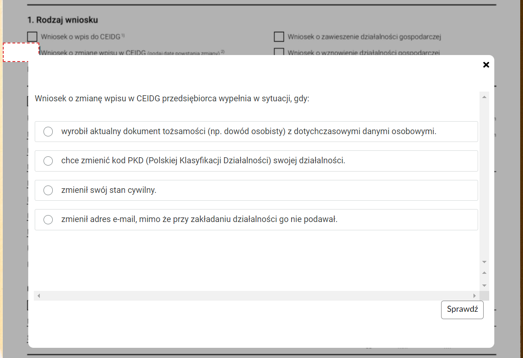Click the left arrow of the horizontal scrollbar
523x358 pixels.
pyautogui.click(x=38, y=296)
